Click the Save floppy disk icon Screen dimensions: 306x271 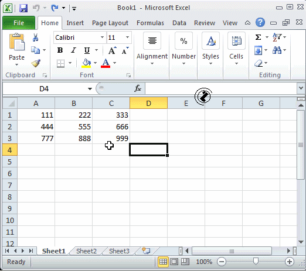click(23, 8)
